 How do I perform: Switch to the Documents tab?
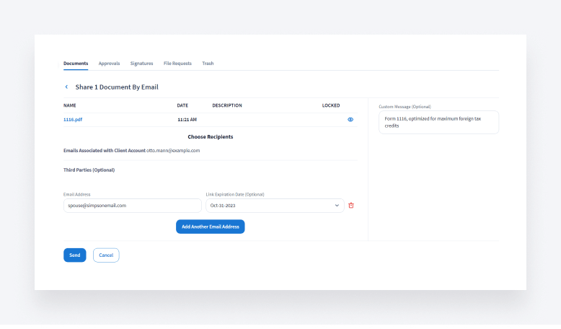76,63
